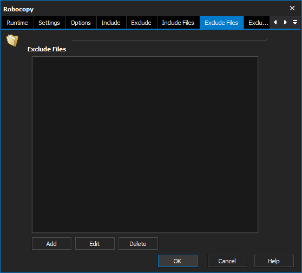302x273 pixels.
Task: Open the tab list dropdown menu
Action: point(295,22)
